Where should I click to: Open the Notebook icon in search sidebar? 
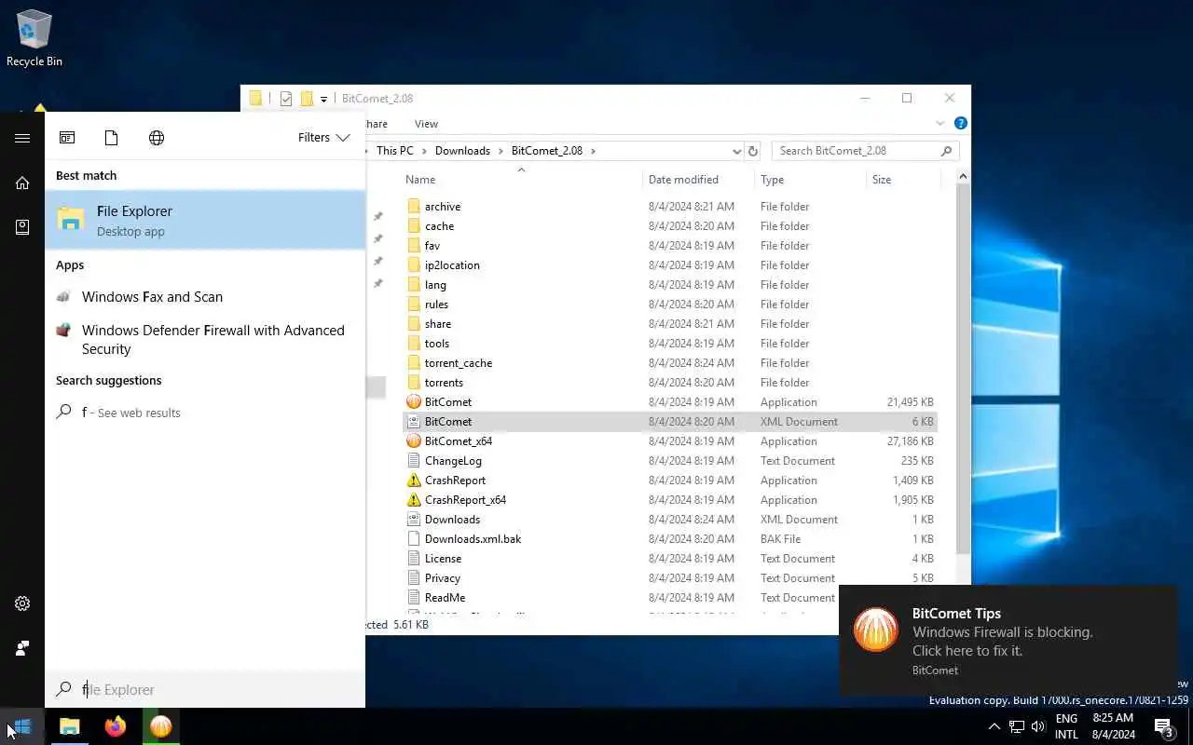22,227
